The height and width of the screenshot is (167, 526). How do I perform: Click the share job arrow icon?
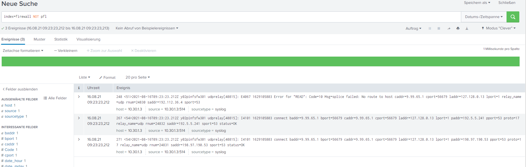coord(449,28)
